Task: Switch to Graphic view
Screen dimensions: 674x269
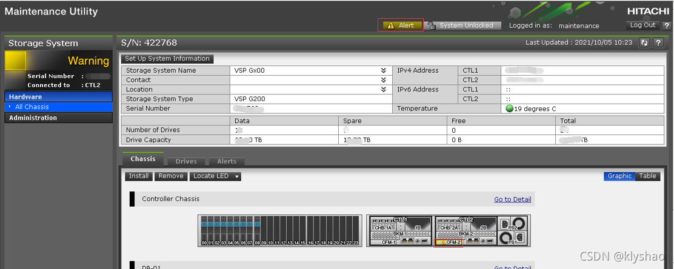Action: click(619, 176)
